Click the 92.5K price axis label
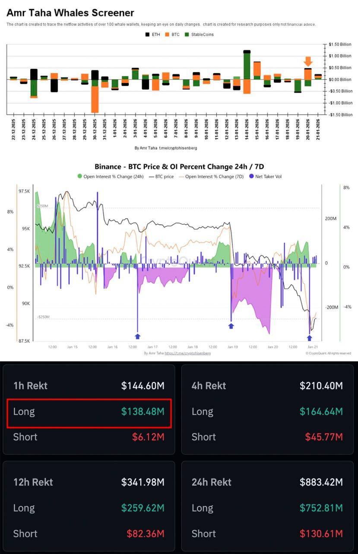The height and width of the screenshot is (554, 358). [25, 266]
